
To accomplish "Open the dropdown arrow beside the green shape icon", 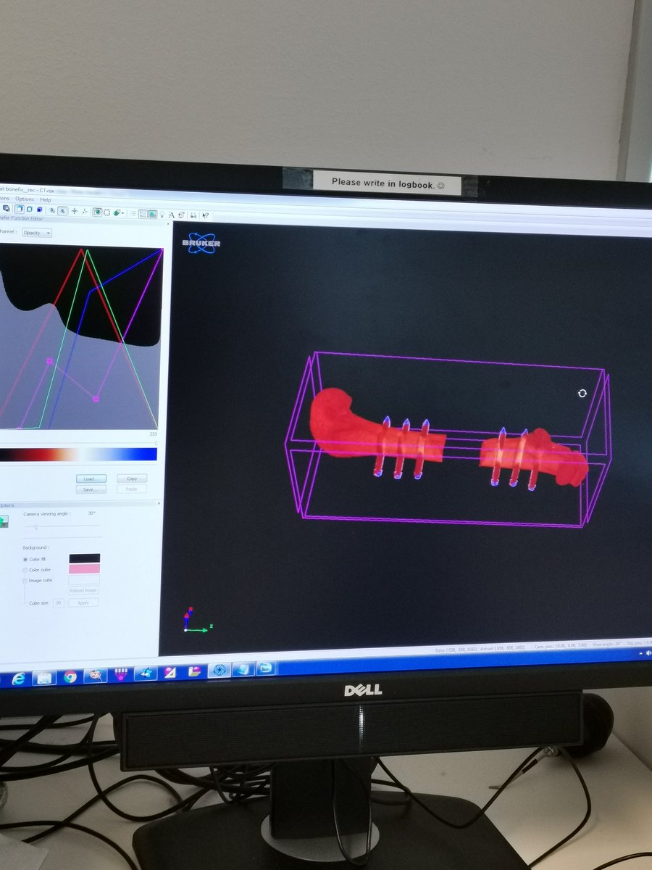I will (123, 213).
